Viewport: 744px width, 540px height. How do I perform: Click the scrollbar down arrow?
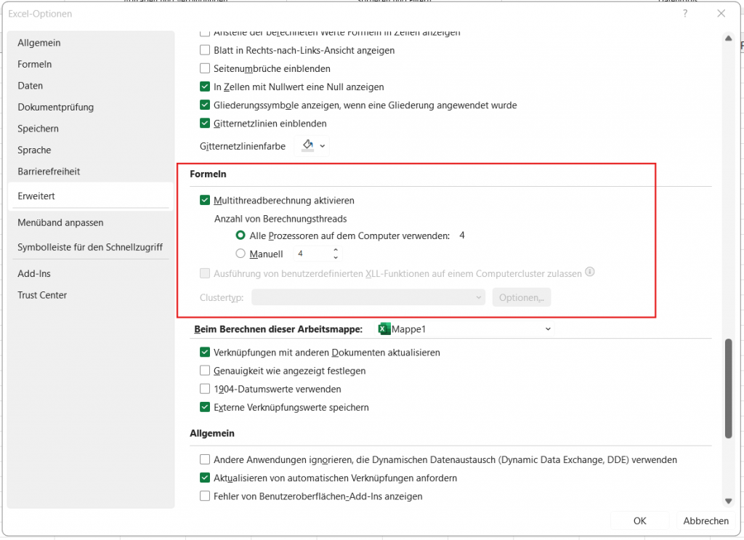(x=728, y=500)
